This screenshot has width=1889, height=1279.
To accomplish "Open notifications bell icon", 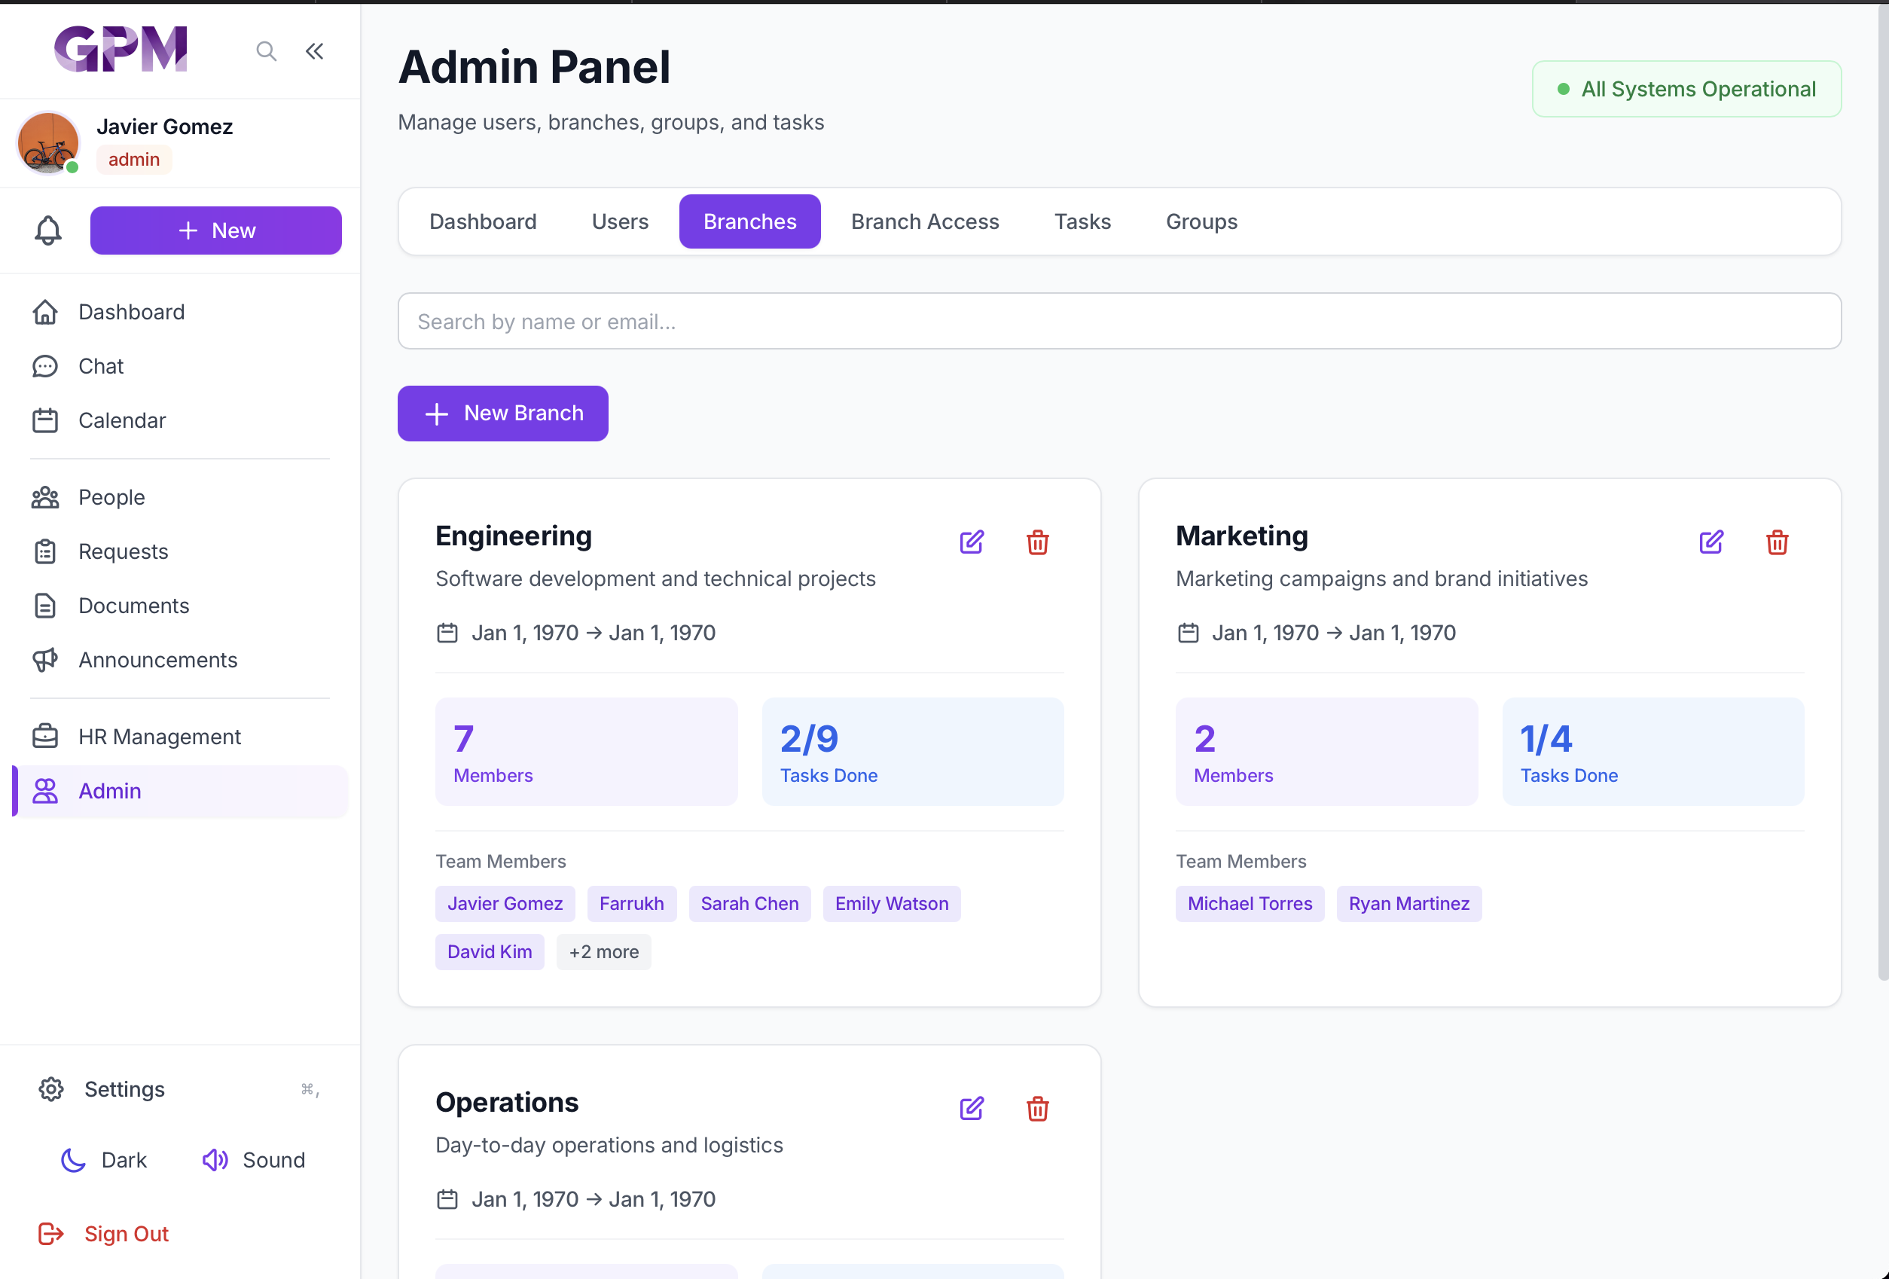I will (48, 230).
